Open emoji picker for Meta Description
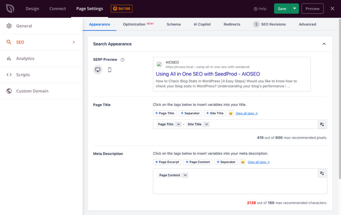 (243, 162)
